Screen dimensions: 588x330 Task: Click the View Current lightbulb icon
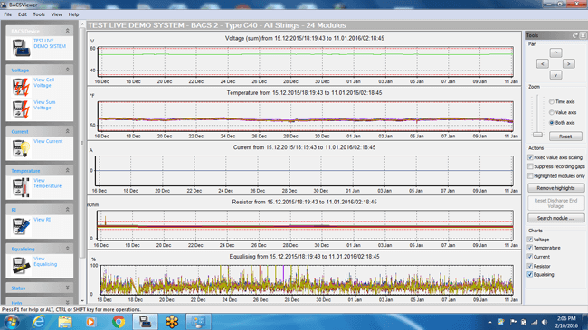[x=21, y=148]
